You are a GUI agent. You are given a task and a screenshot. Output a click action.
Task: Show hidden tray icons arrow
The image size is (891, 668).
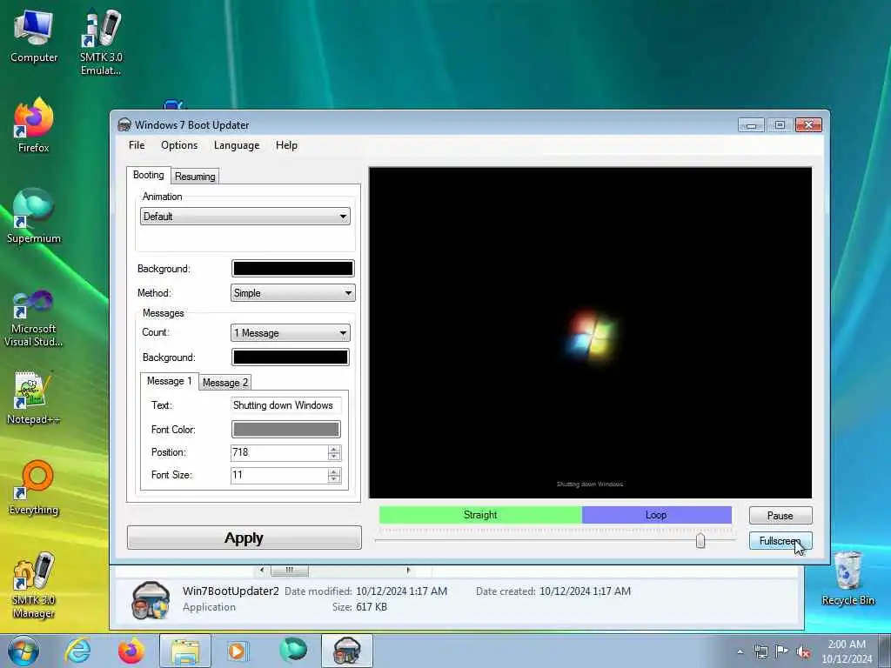tap(740, 651)
